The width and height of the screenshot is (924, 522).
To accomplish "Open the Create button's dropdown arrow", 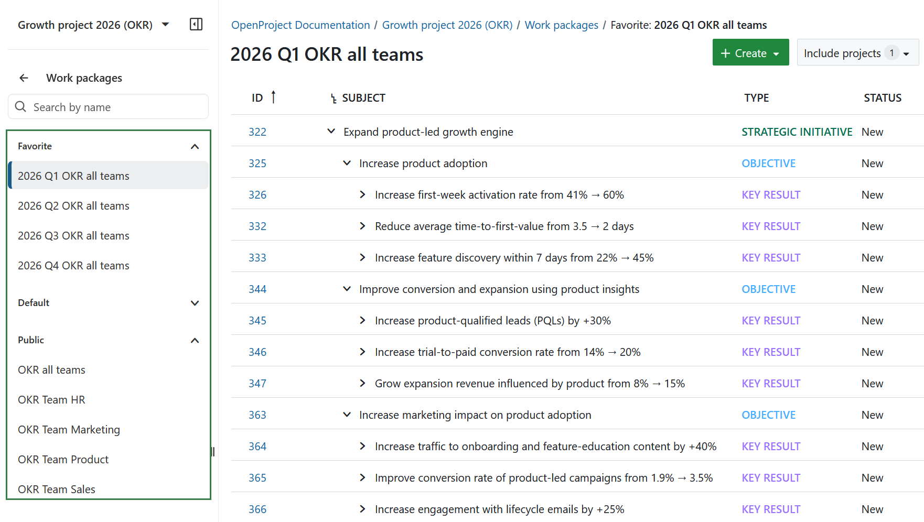I will tap(776, 52).
